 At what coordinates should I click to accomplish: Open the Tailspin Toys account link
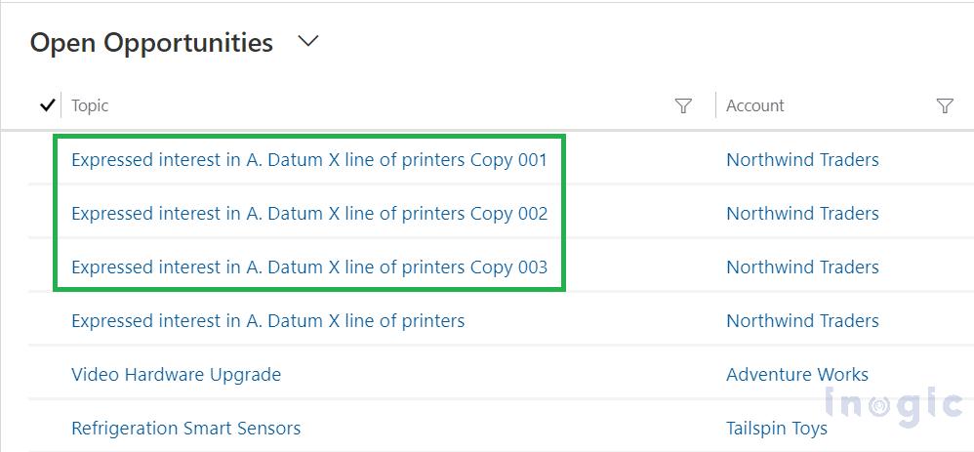pyautogui.click(x=776, y=429)
